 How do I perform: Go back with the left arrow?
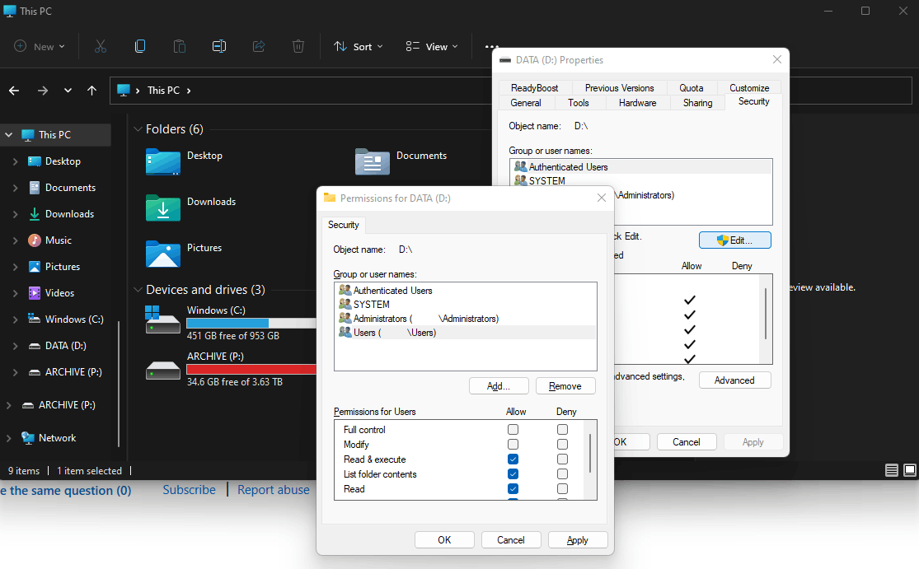point(14,90)
